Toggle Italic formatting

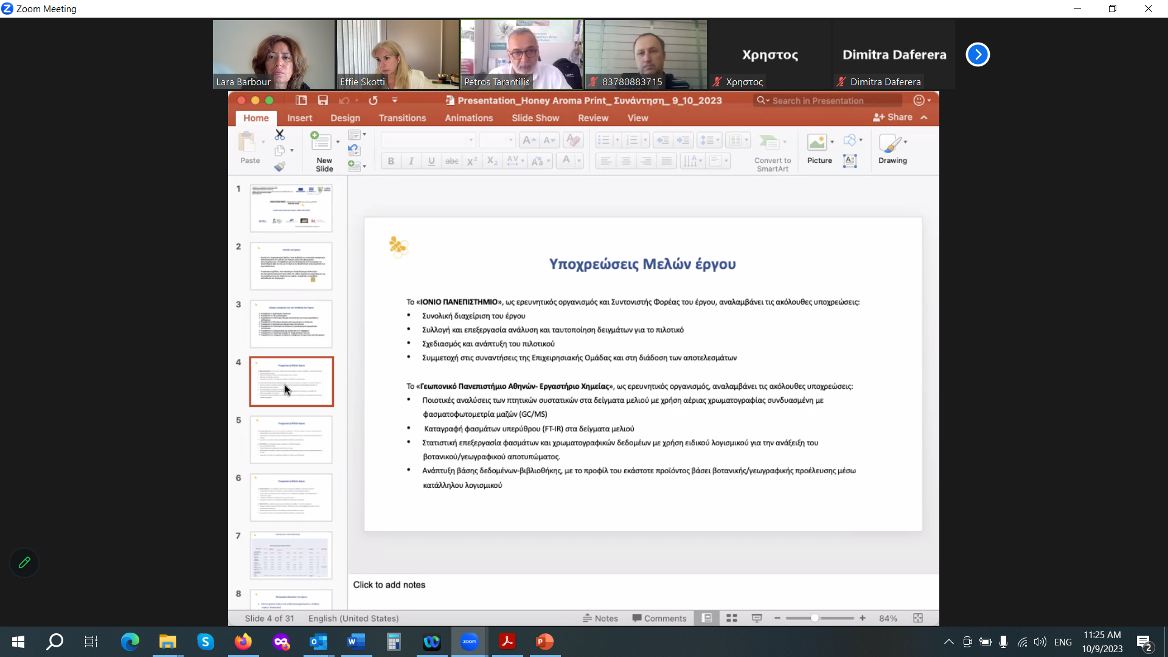(411, 161)
